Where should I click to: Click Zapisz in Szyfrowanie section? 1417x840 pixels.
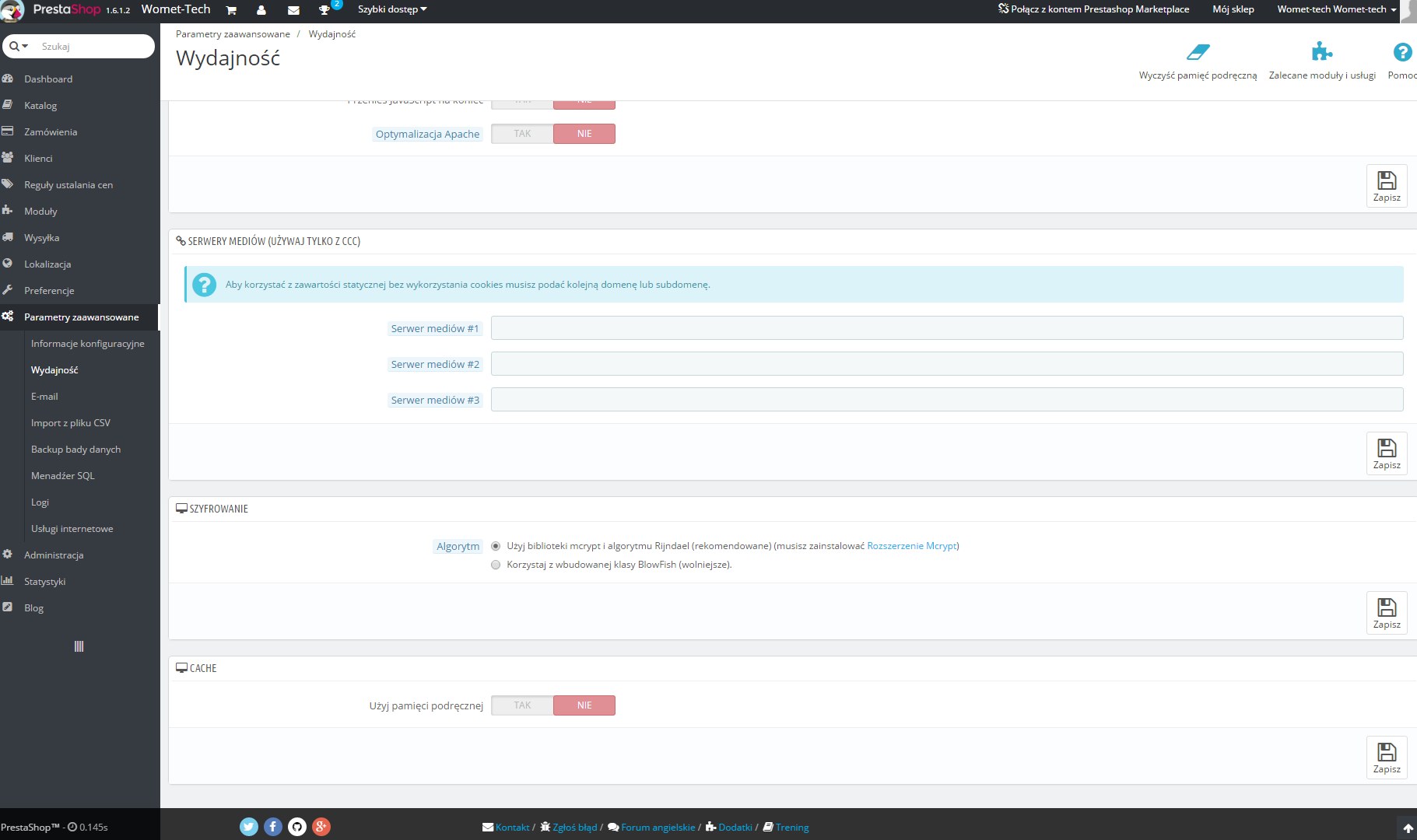click(x=1387, y=613)
